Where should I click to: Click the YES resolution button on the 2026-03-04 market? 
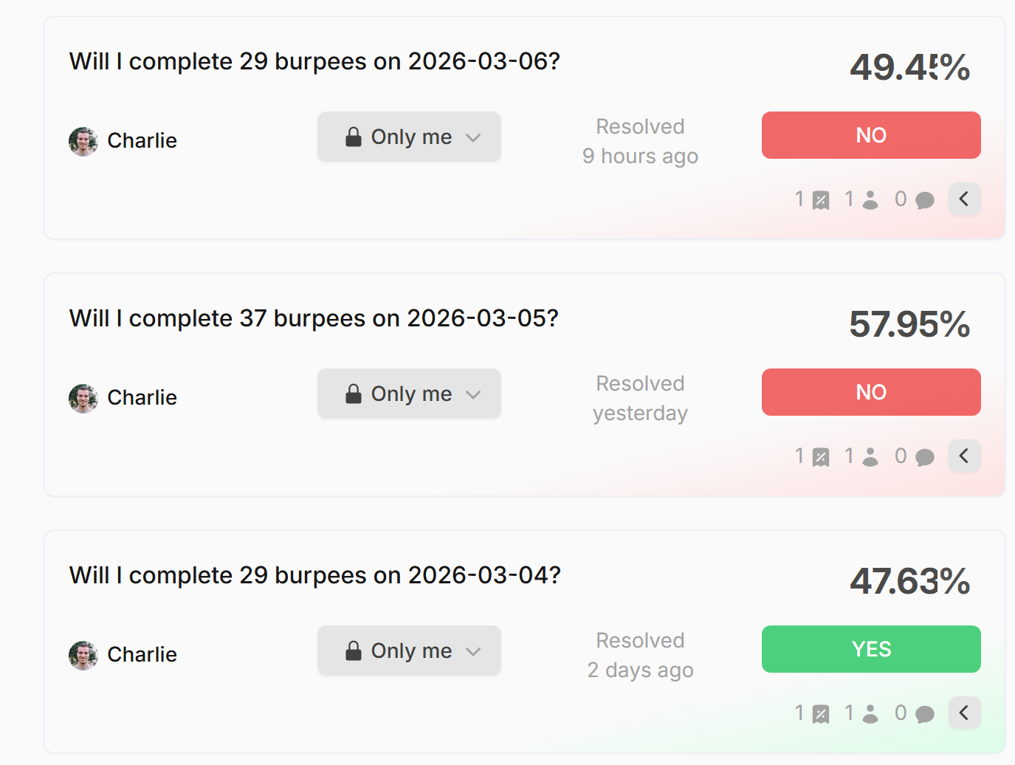click(871, 649)
